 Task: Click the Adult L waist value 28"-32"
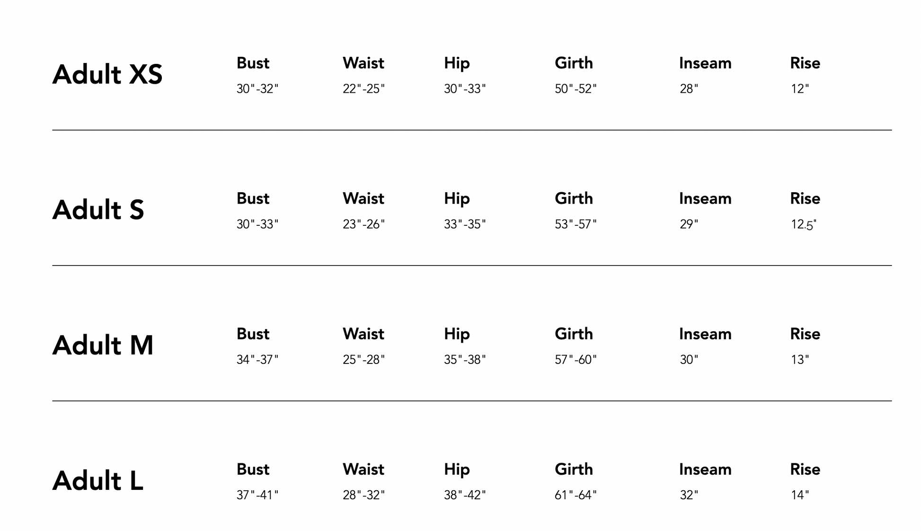(363, 495)
